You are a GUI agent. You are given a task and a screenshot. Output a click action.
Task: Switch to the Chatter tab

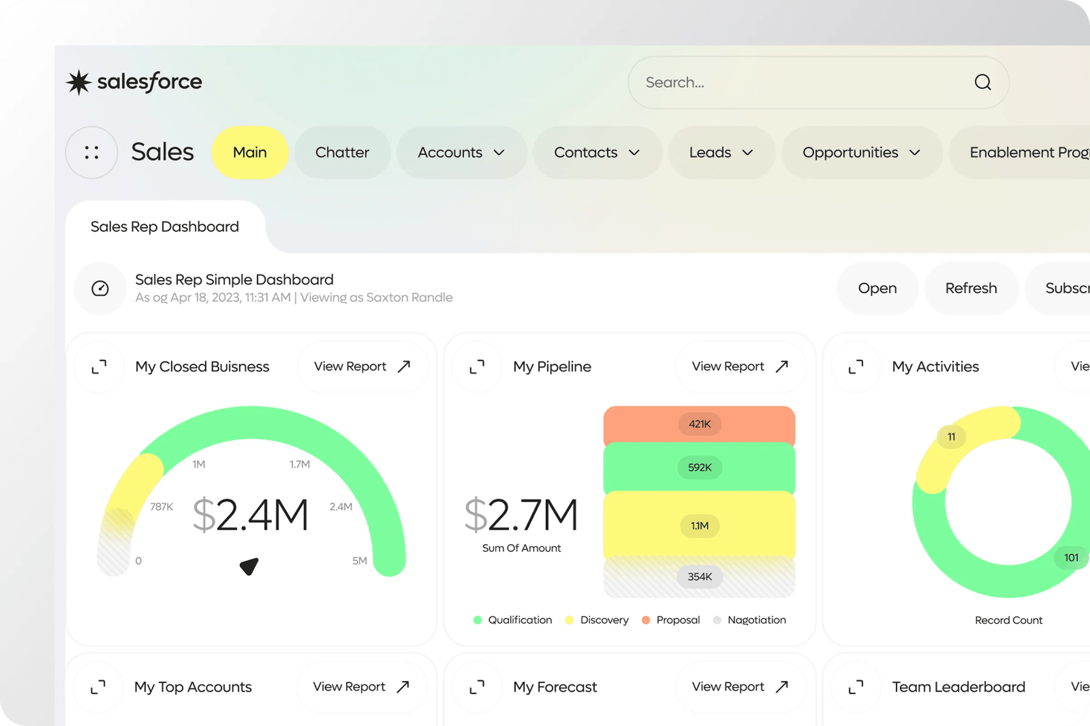pyautogui.click(x=342, y=152)
